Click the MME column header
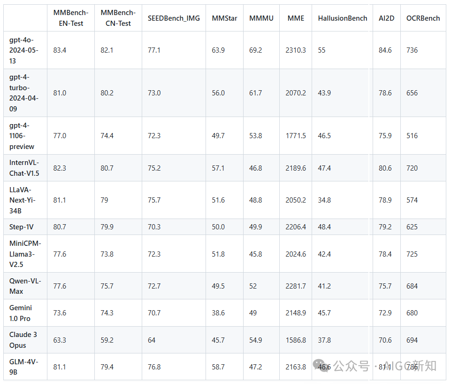 [296, 18]
